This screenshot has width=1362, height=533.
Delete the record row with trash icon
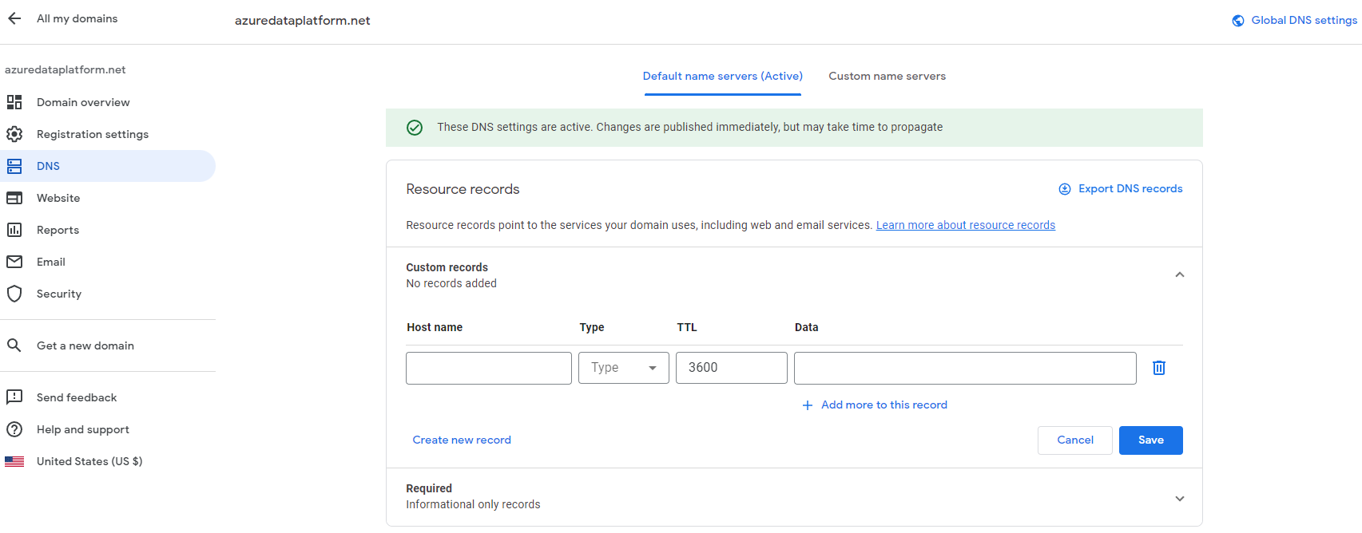point(1158,368)
